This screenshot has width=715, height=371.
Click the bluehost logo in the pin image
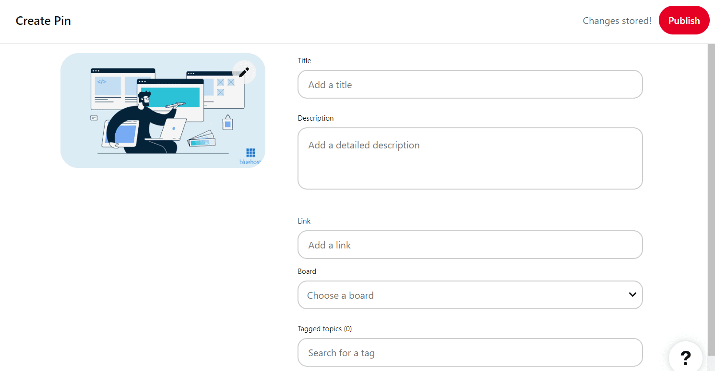tap(250, 156)
